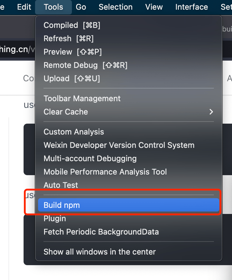The height and width of the screenshot is (280, 232).
Task: Click Refresh menu item
Action: (x=69, y=38)
